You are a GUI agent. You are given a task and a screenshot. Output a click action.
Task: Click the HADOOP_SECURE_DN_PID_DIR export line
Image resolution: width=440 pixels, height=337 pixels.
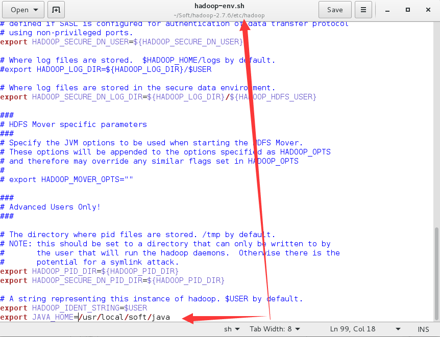click(112, 280)
